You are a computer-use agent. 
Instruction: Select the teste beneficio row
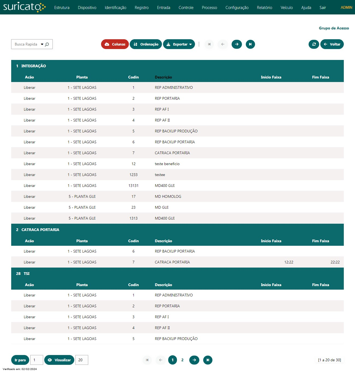(177, 164)
